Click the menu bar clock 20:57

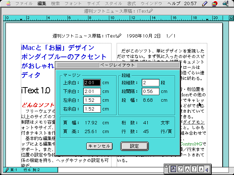[x=190, y=3]
